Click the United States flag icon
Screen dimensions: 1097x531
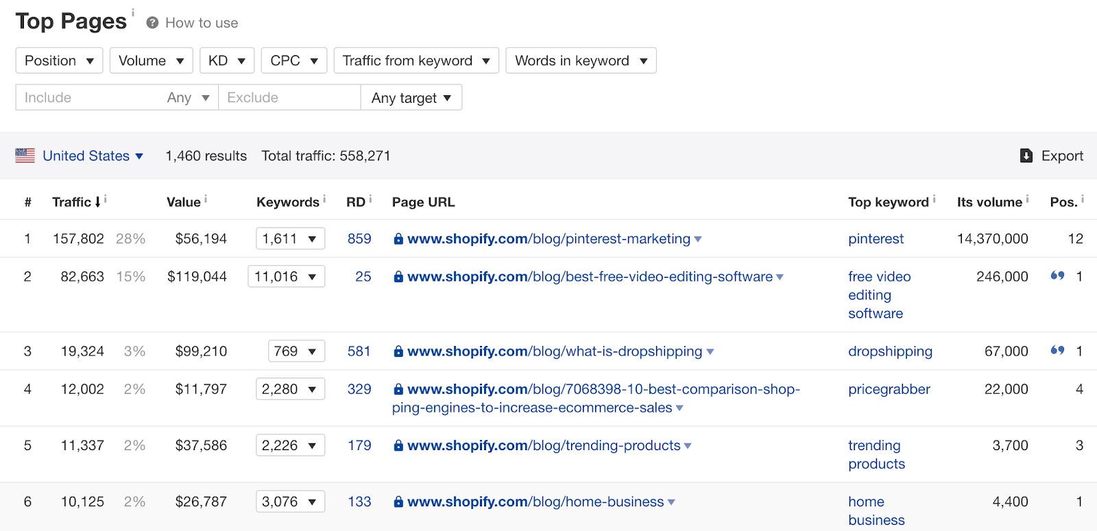click(25, 156)
